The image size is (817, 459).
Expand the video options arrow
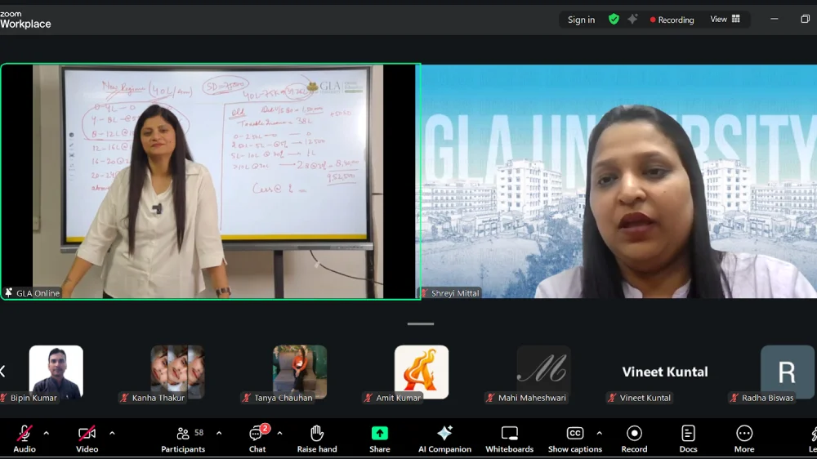click(112, 433)
